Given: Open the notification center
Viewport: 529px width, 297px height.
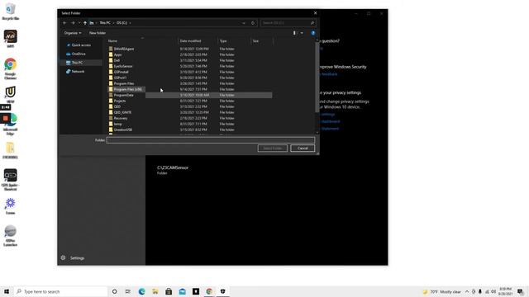Looking at the screenshot, I should 520,291.
